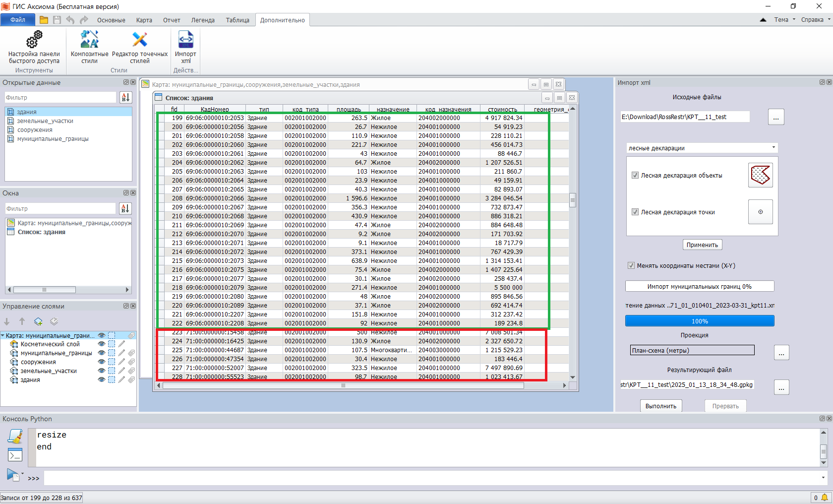
Task: Collapse the Карта tree node in layers panel
Action: 3,336
